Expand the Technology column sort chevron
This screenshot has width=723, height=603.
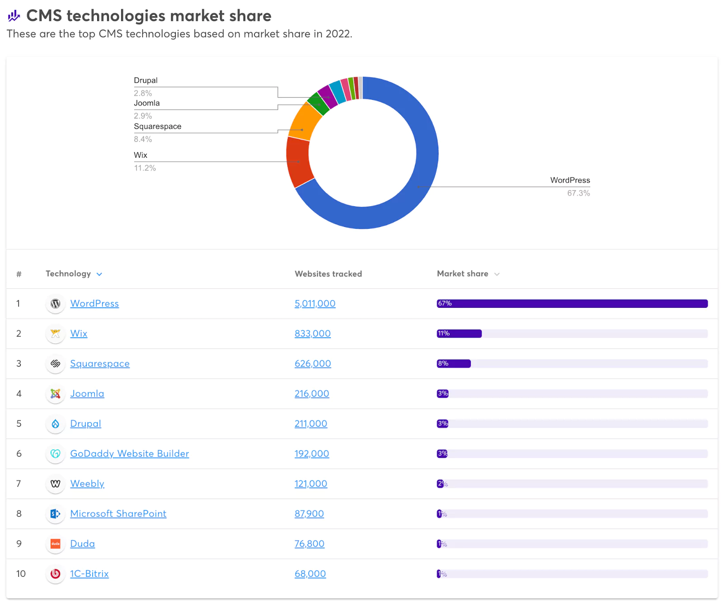pyautogui.click(x=99, y=274)
